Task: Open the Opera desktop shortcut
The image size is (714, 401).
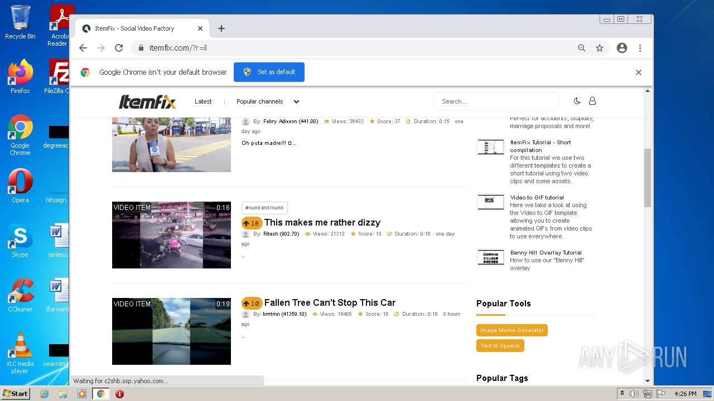Action: click(20, 186)
